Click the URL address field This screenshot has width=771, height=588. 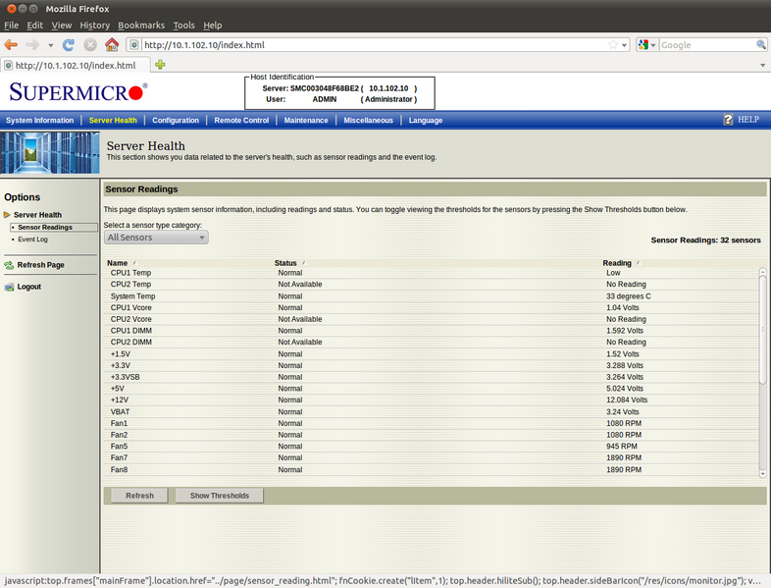(374, 45)
